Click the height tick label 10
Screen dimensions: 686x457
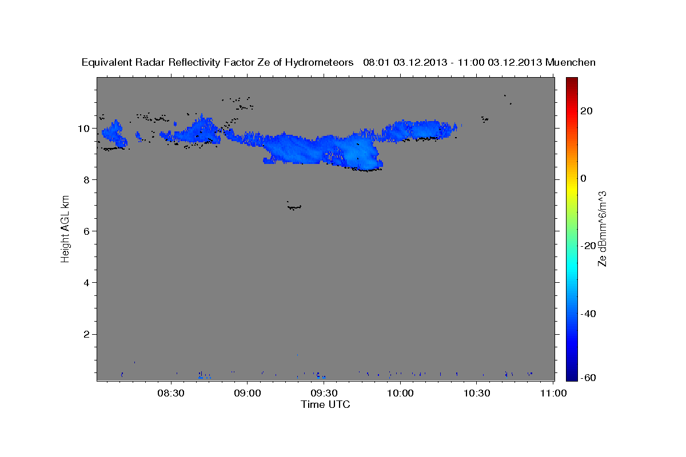[x=83, y=129]
